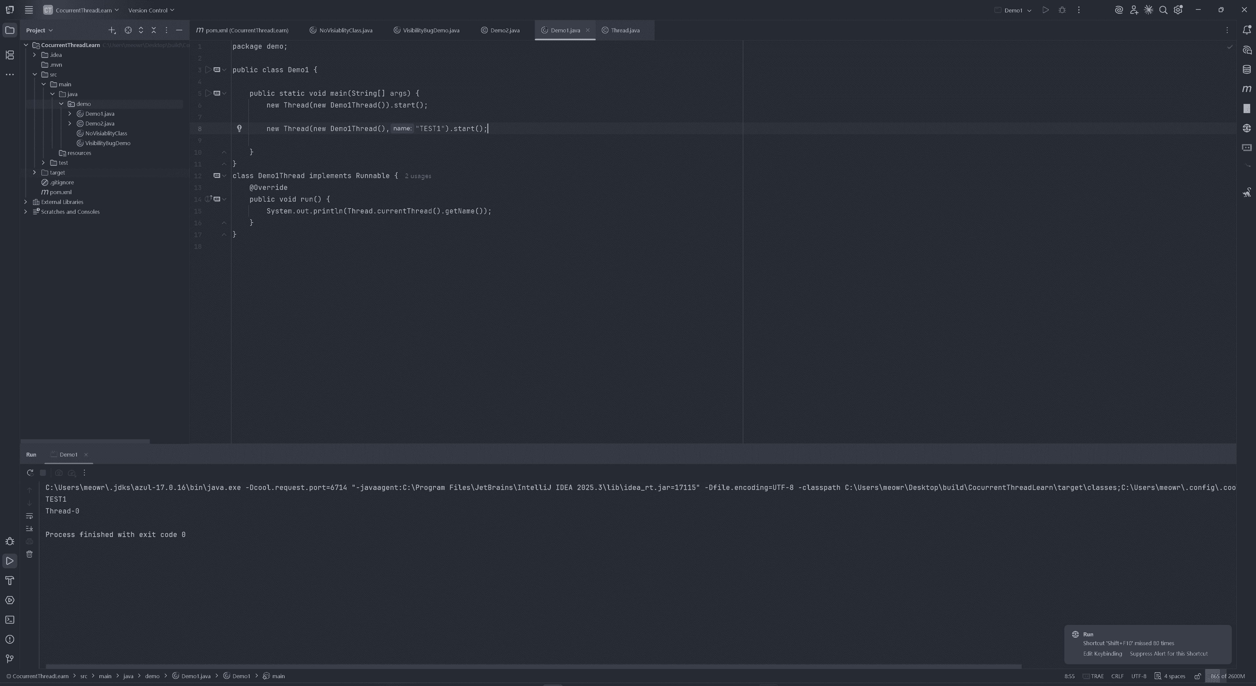Click the lightbulb intention icon on line 8
The image size is (1256, 686).
coord(239,128)
